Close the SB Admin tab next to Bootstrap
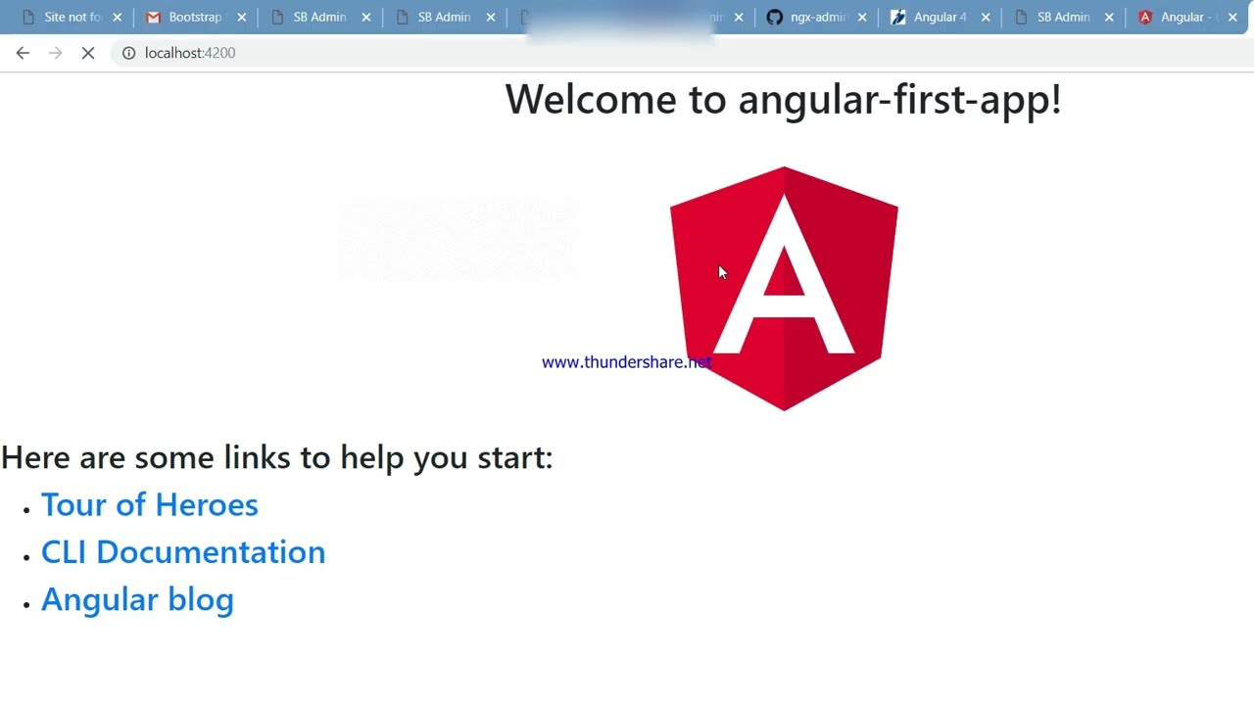The height and width of the screenshot is (705, 1254). click(x=366, y=17)
